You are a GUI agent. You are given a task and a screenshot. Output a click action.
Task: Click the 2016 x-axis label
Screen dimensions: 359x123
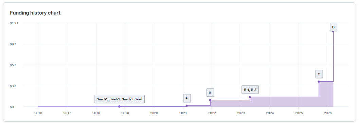coord(38,113)
